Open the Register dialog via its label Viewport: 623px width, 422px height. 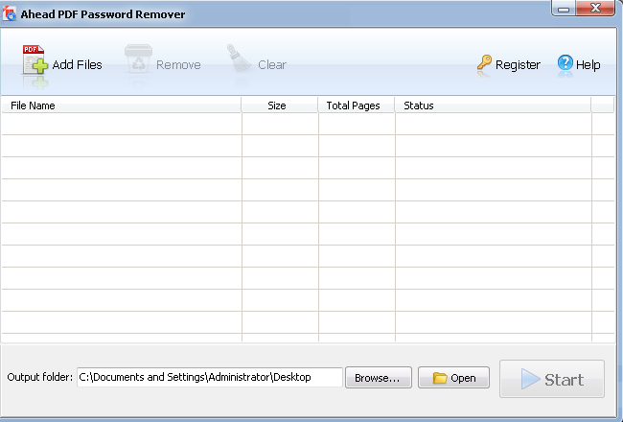(x=518, y=65)
